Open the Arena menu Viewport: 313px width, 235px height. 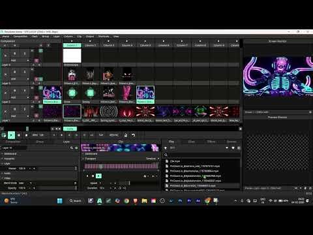click(6, 37)
